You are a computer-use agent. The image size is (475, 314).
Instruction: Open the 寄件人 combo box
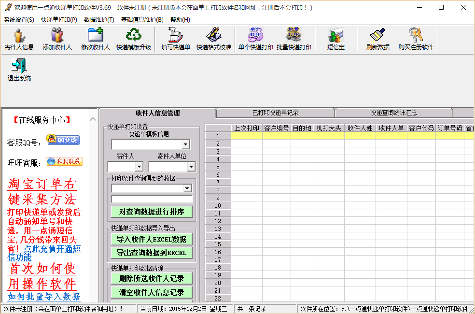click(x=139, y=167)
